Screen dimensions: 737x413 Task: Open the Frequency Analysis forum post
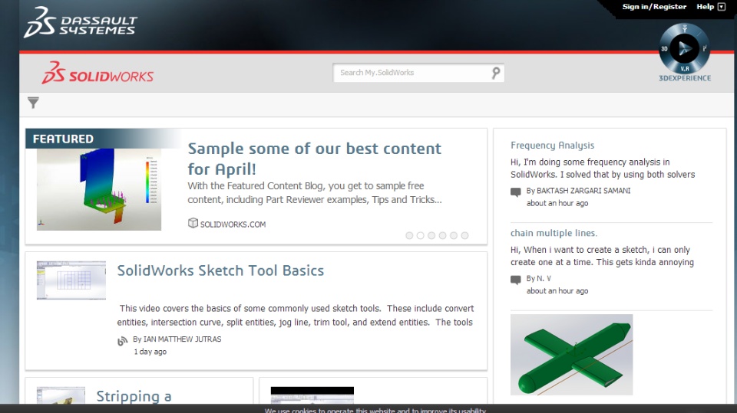(552, 145)
